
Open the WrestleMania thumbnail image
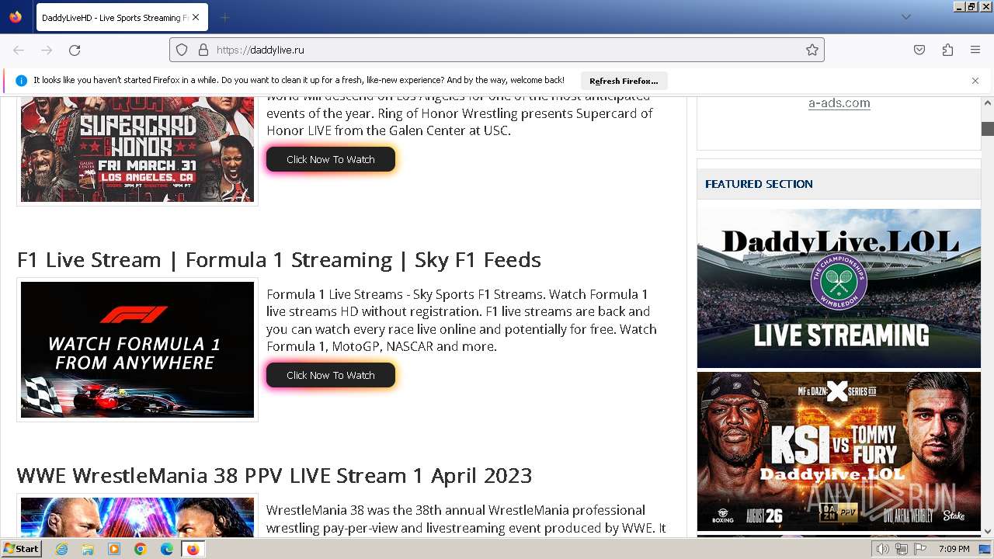coord(137,518)
